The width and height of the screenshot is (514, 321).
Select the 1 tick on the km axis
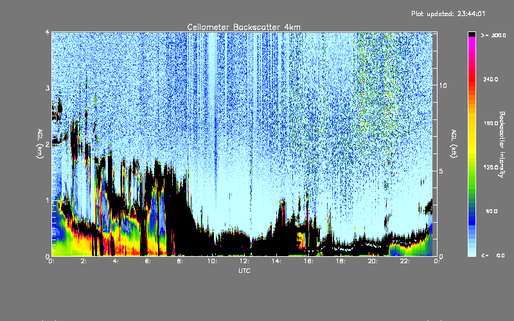(x=48, y=200)
